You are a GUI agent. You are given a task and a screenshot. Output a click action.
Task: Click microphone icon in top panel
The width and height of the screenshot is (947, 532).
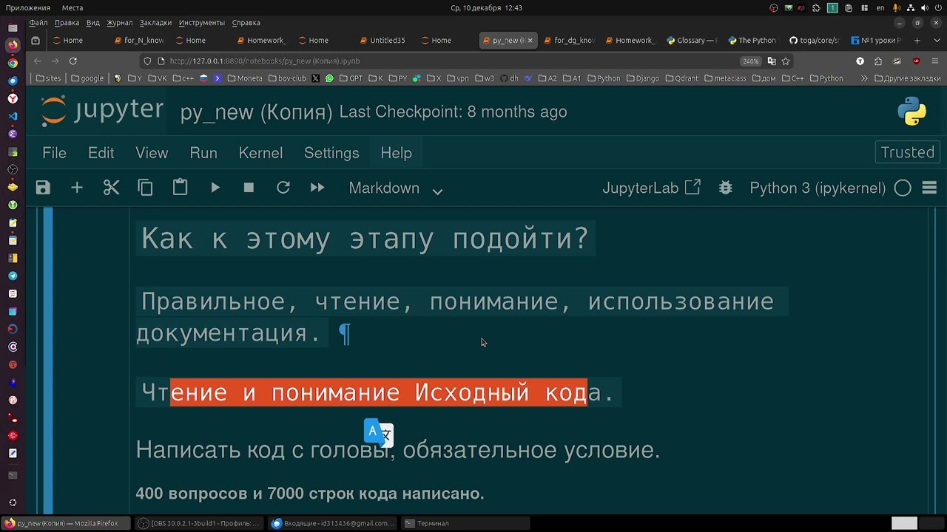[x=897, y=7]
